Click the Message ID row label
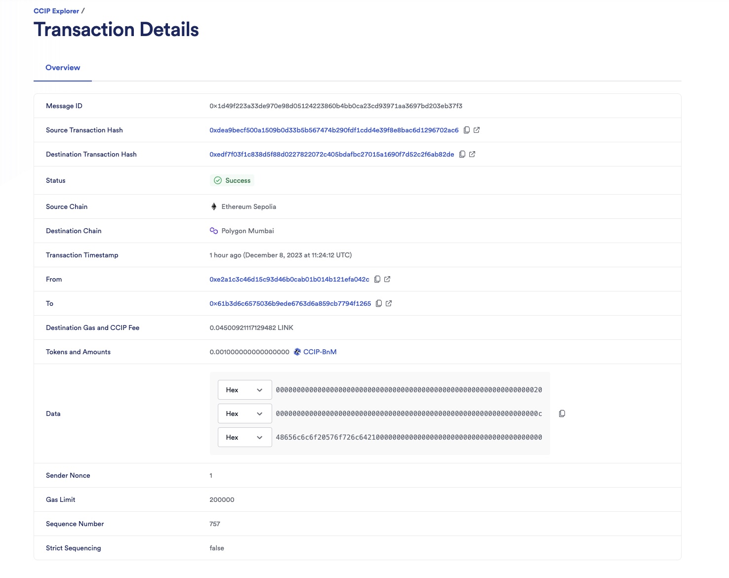729x578 pixels. coord(64,106)
